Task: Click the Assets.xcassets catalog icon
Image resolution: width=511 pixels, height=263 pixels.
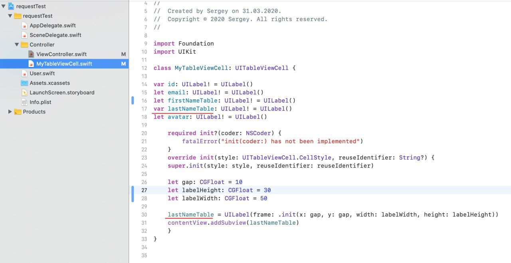Action: [24, 83]
